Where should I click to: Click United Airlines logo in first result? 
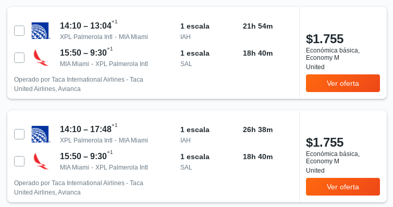tap(41, 31)
